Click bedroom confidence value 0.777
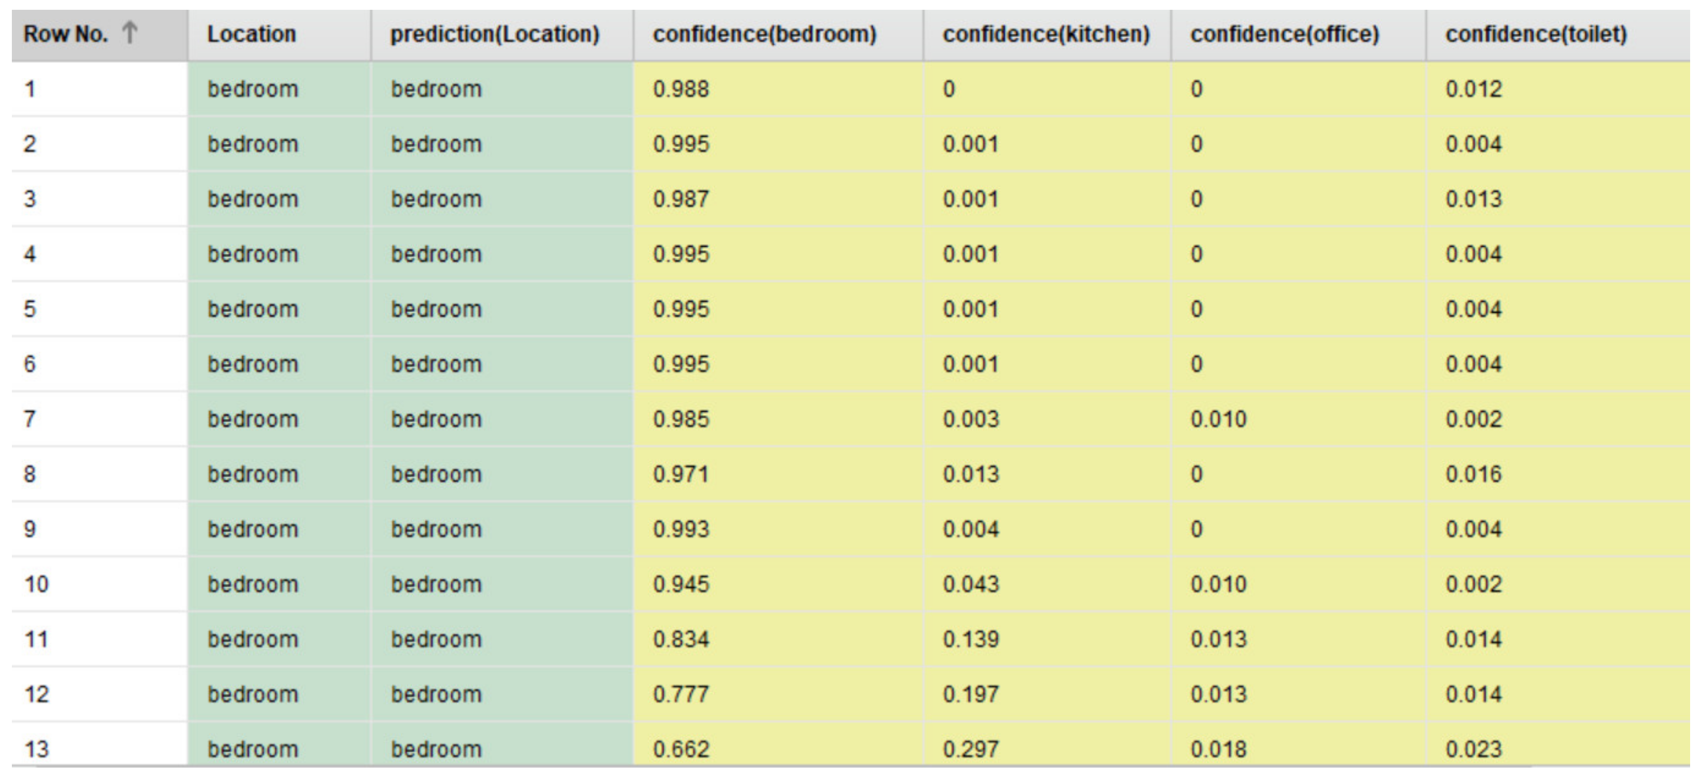1702x780 pixels. click(x=681, y=694)
